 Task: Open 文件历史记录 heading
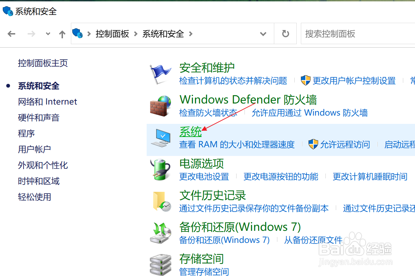click(213, 195)
